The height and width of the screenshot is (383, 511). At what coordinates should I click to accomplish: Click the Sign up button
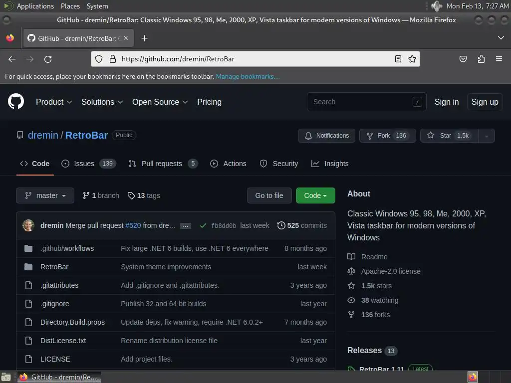[x=485, y=102]
